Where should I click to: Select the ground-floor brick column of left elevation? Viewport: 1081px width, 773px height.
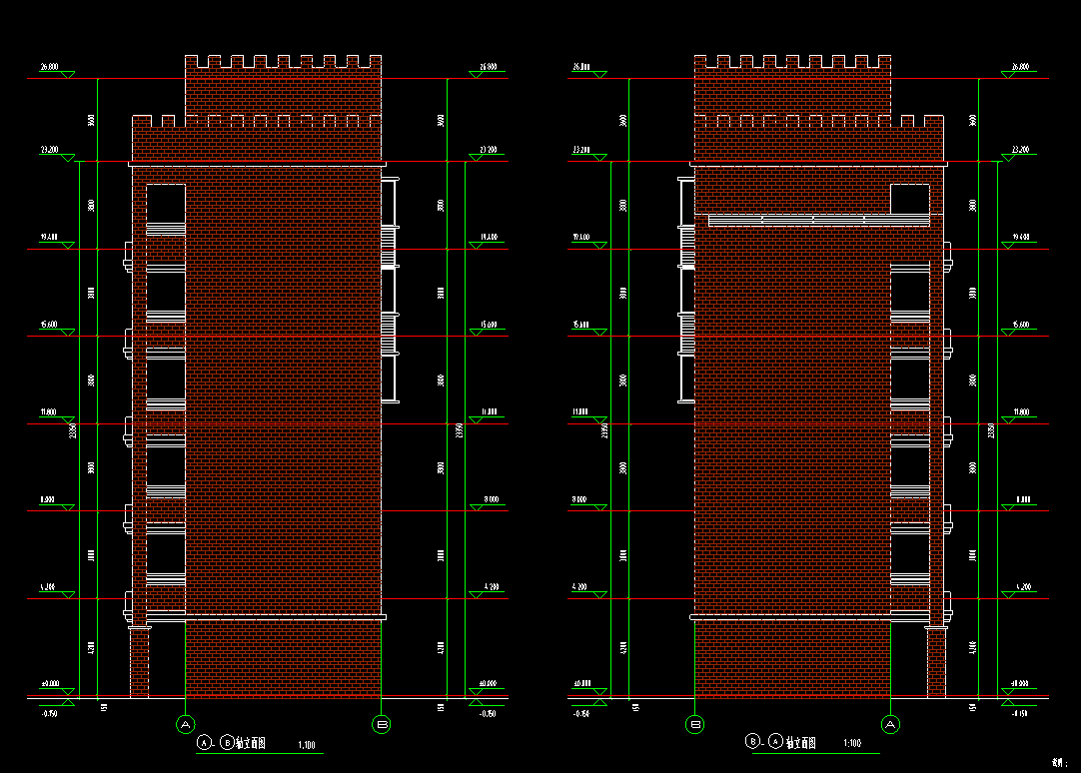(x=140, y=659)
